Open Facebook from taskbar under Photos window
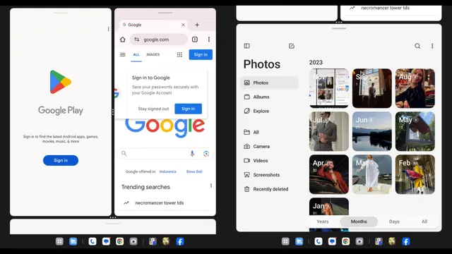The width and height of the screenshot is (452, 254). (406, 241)
